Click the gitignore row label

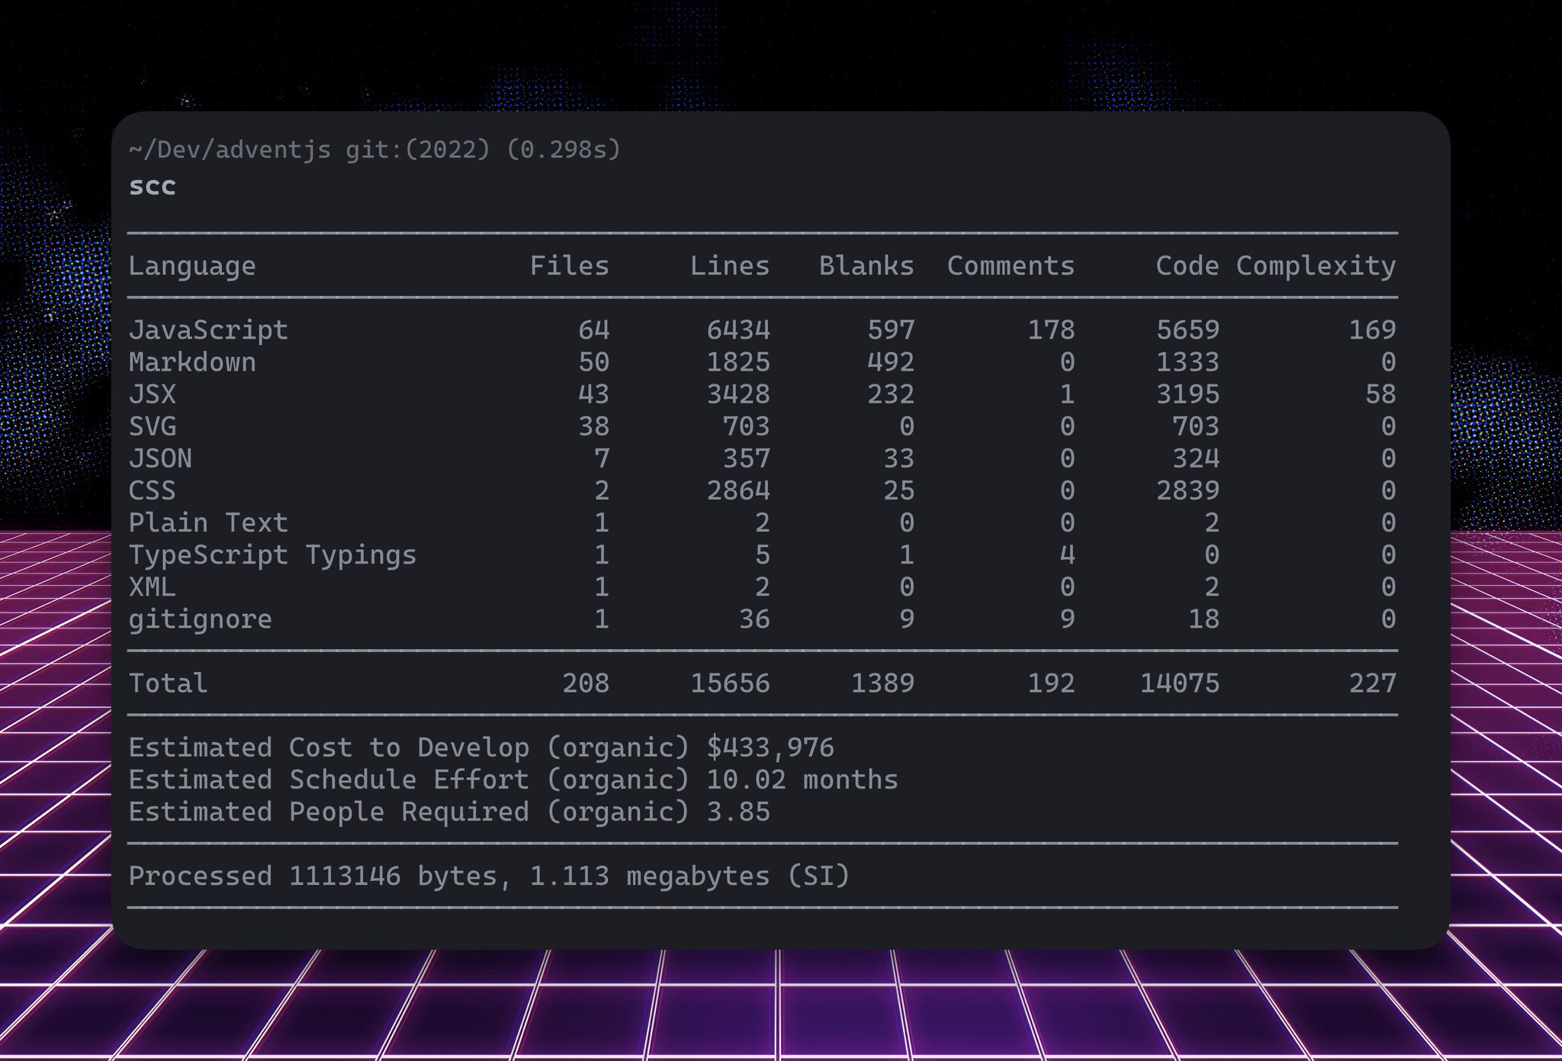[x=200, y=619]
